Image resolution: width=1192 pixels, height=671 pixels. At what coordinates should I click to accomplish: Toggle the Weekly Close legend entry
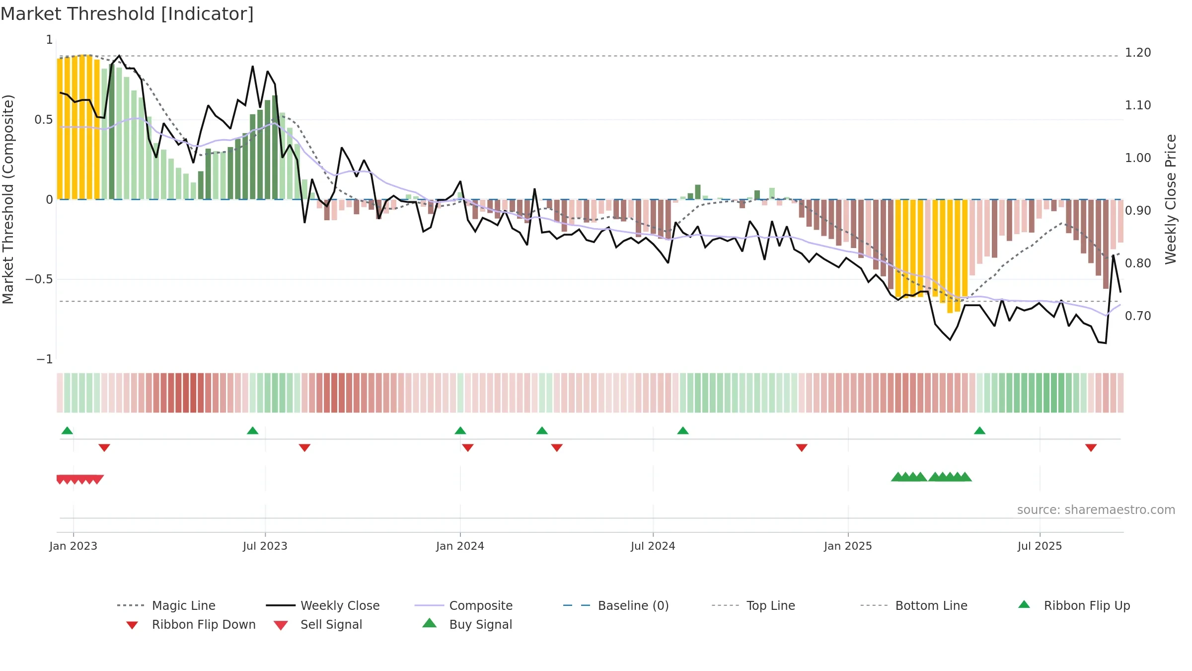pyautogui.click(x=323, y=605)
